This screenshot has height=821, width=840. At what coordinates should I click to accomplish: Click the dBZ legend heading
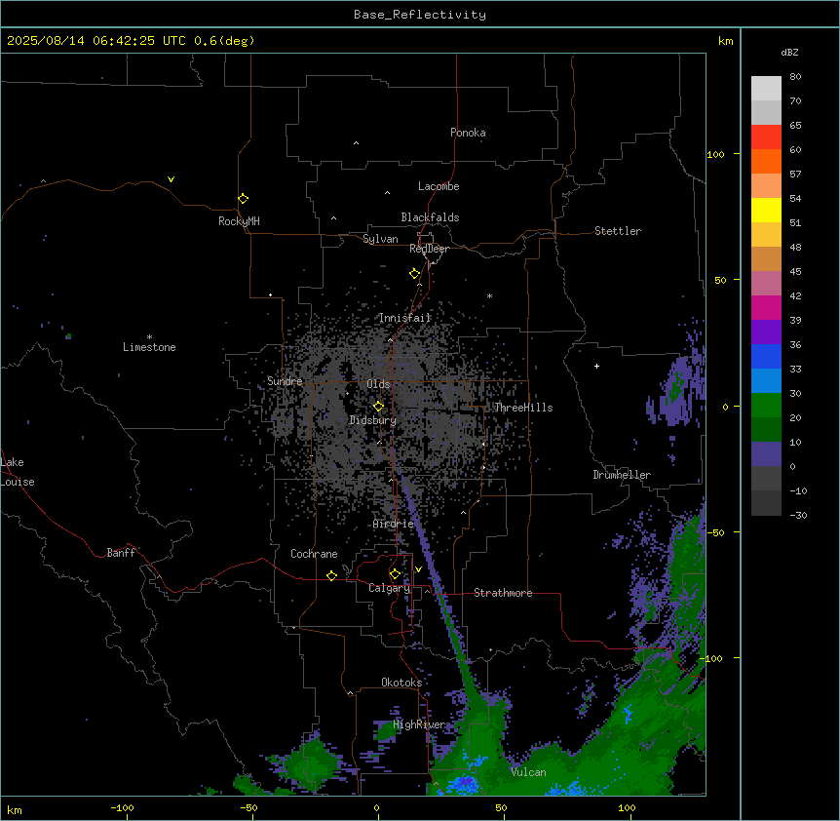point(789,53)
